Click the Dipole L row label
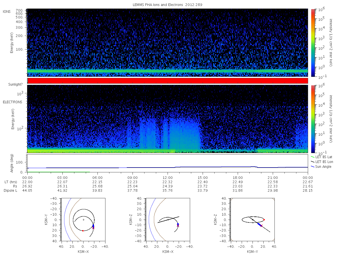This screenshot has width=342, height=256. [10, 190]
